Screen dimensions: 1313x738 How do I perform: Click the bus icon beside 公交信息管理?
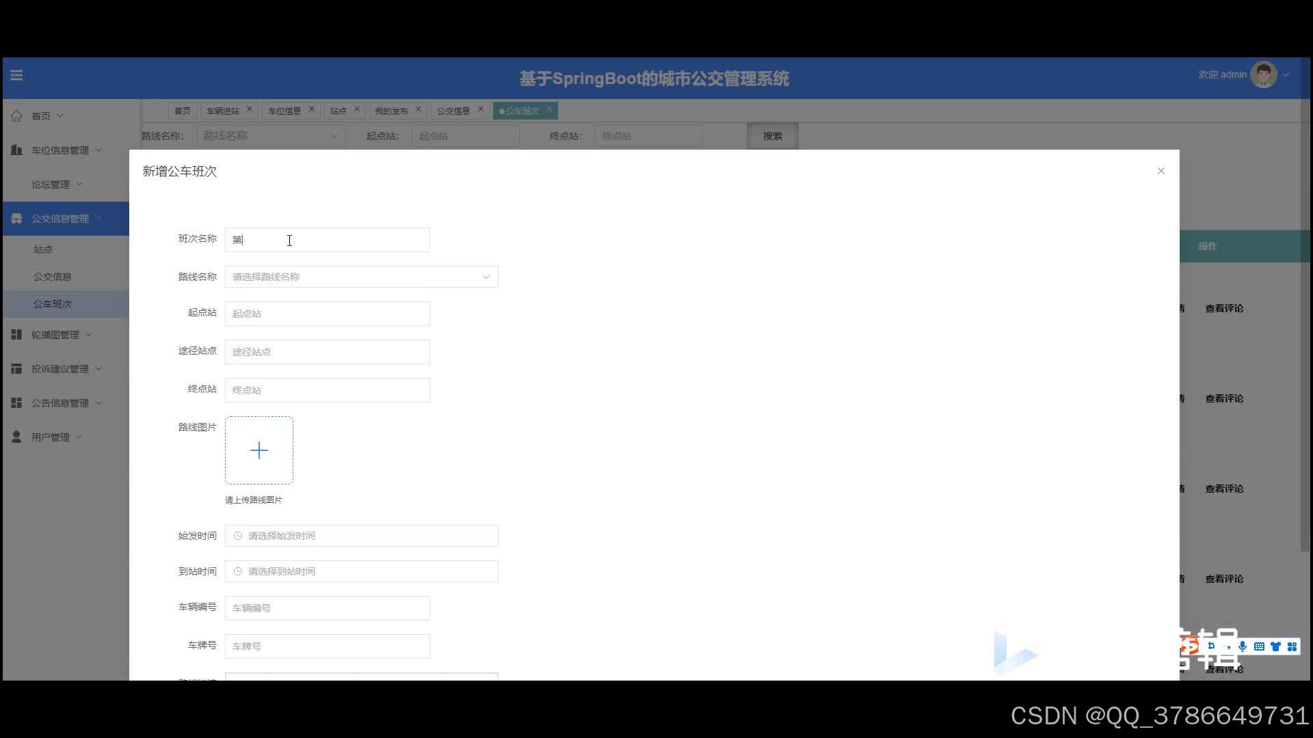point(16,219)
